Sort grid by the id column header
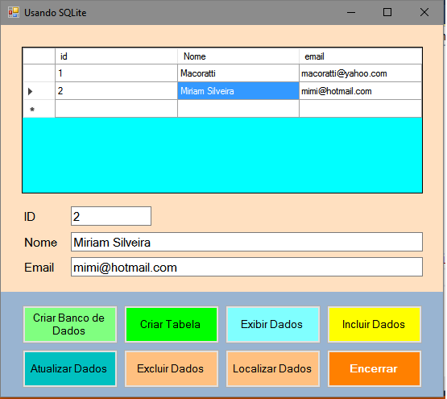Screen dimensions: 447x399 click(116, 56)
